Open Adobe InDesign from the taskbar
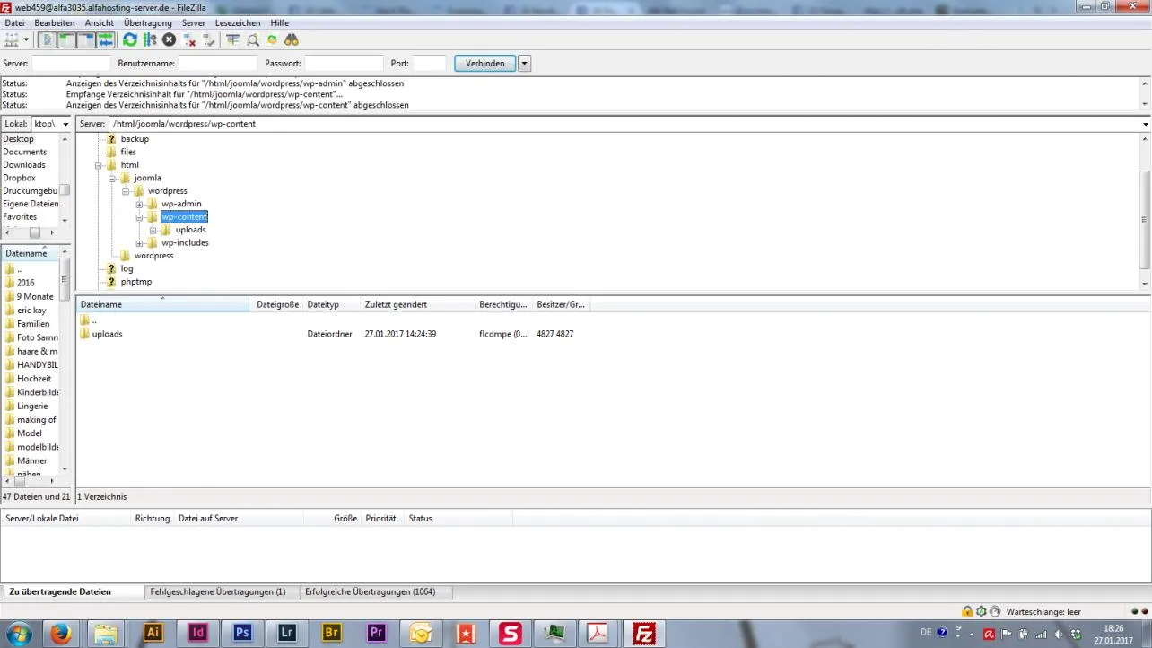This screenshot has height=648, width=1152. pyautogui.click(x=198, y=633)
